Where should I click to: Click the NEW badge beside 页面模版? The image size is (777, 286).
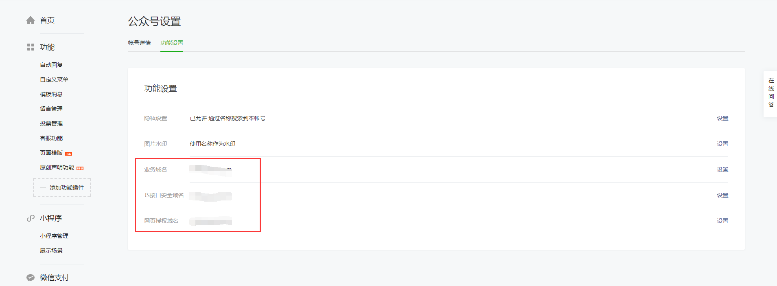point(69,154)
